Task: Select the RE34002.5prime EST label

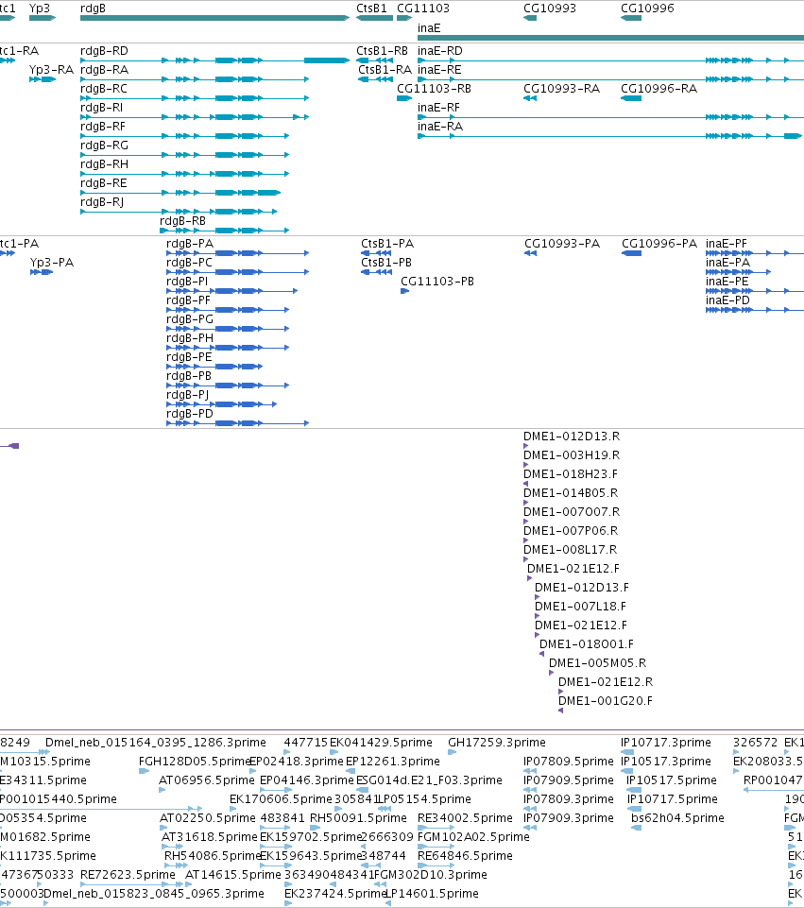Action: coord(465,818)
